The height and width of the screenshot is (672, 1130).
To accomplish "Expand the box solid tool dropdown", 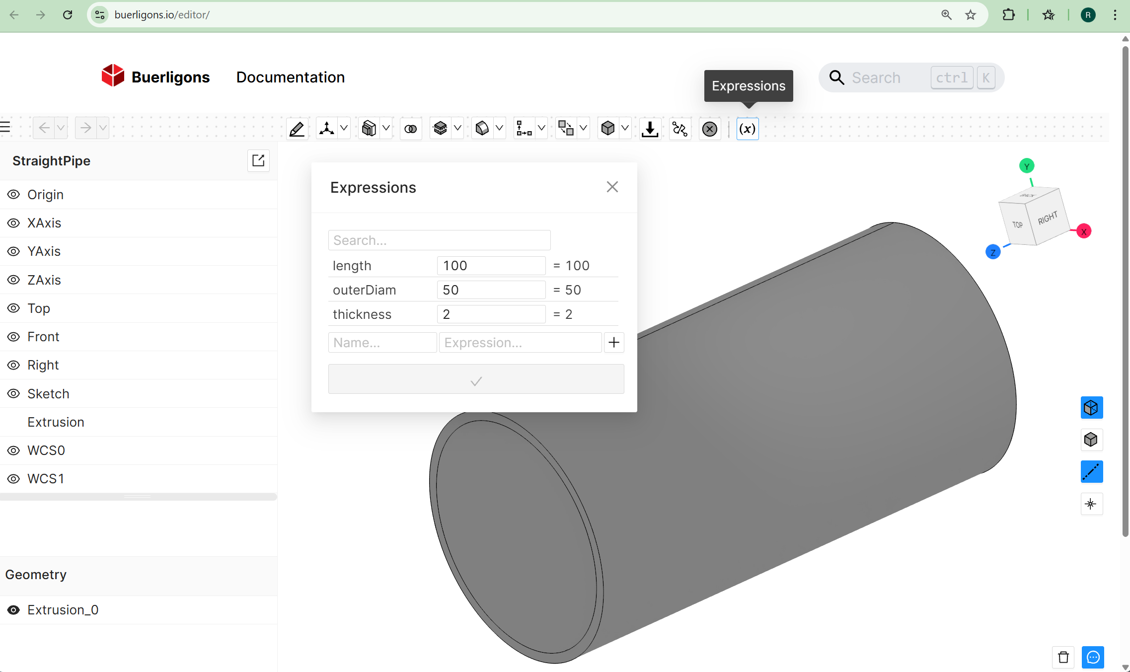I will (x=625, y=128).
